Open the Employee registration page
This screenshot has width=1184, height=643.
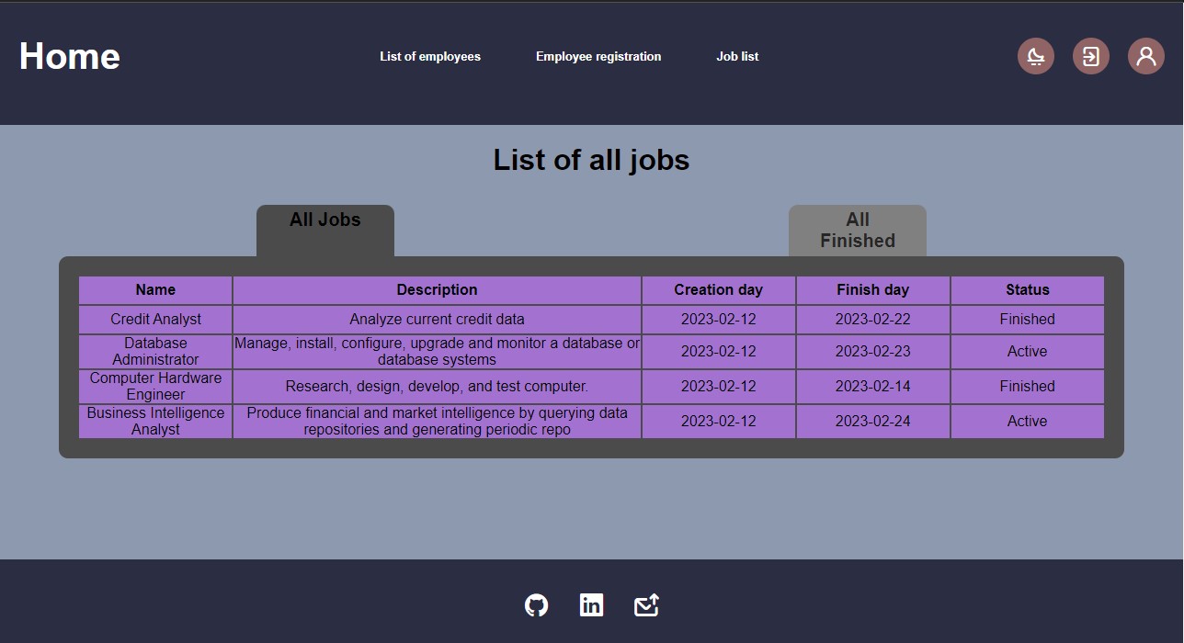(x=598, y=56)
